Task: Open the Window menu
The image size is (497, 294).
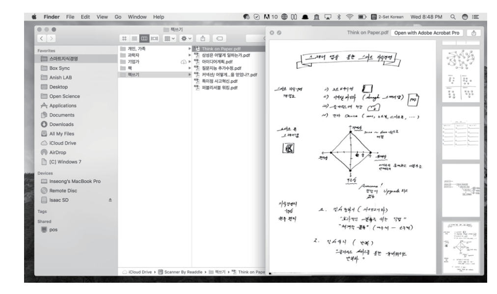Action: 137,17
